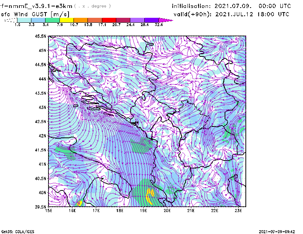Click the salmon 13.8–17.1 legend swatch
Image resolution: width=303 pixels, height=234 pixels.
pos(95,20)
